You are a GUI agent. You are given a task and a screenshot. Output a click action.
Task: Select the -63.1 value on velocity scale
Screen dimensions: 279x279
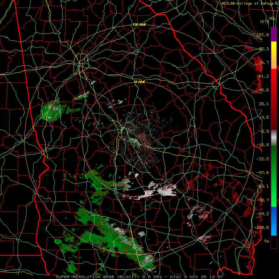pyautogui.click(x=263, y=186)
